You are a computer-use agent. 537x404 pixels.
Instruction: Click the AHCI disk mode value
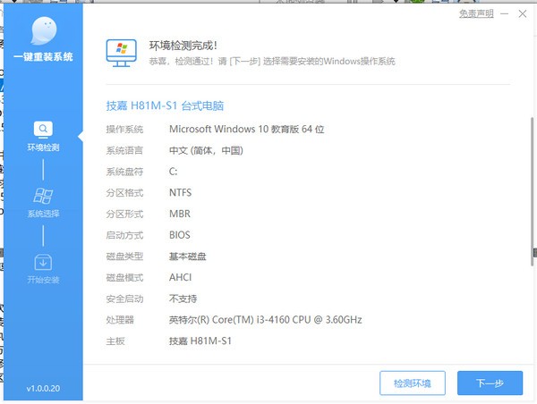pos(181,277)
